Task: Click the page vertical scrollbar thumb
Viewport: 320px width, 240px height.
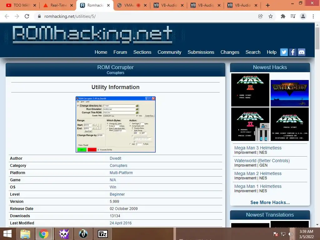Action: click(x=317, y=38)
